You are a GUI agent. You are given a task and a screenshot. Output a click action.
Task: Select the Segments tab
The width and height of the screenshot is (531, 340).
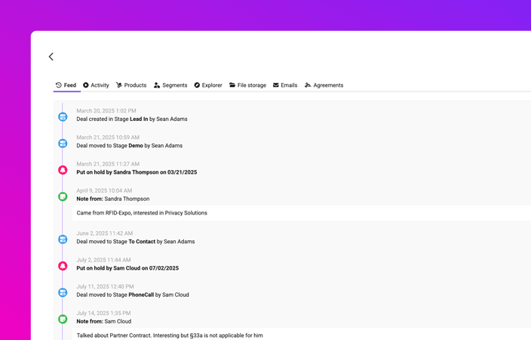click(170, 85)
